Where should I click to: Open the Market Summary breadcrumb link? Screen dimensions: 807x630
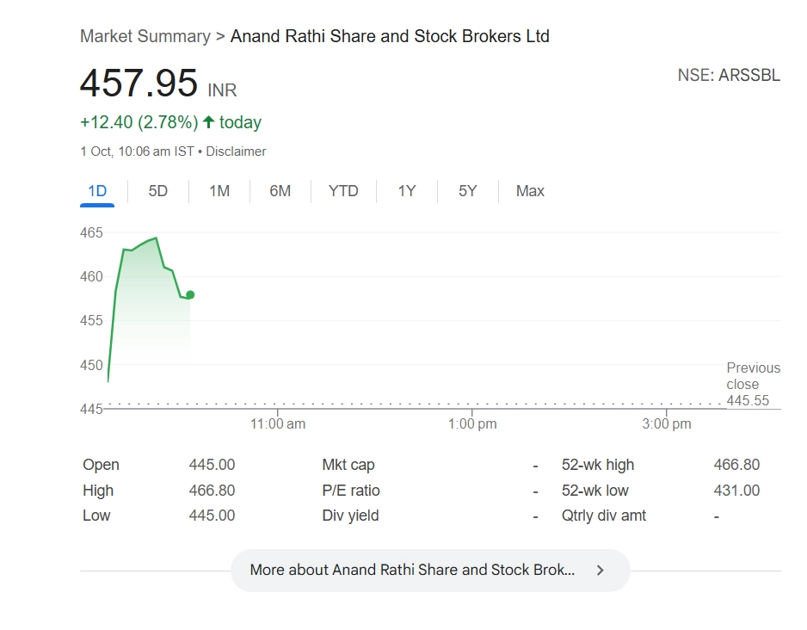(145, 36)
